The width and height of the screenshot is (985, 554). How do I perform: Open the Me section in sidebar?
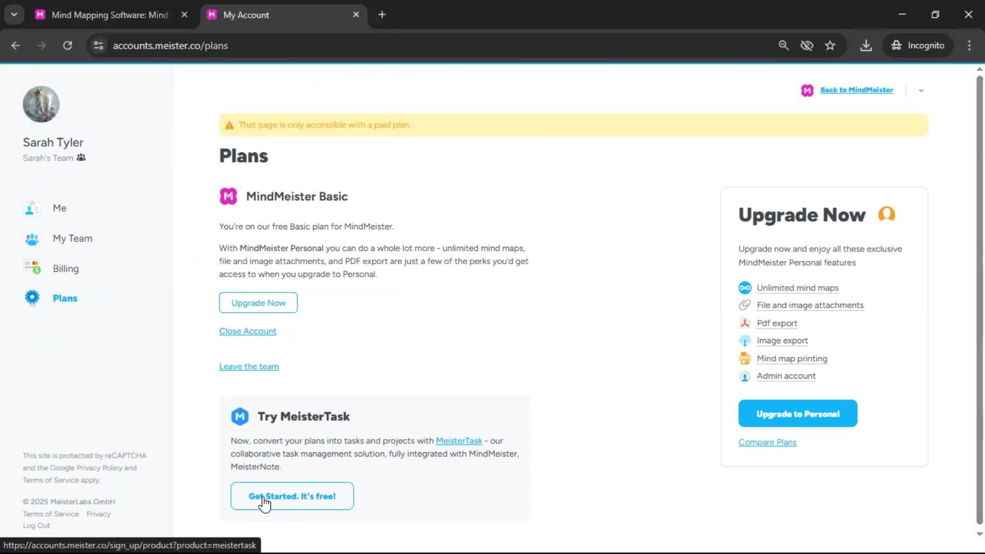pos(60,208)
